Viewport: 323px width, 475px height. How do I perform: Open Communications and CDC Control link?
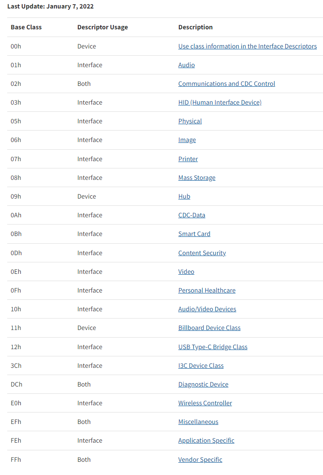click(x=227, y=84)
